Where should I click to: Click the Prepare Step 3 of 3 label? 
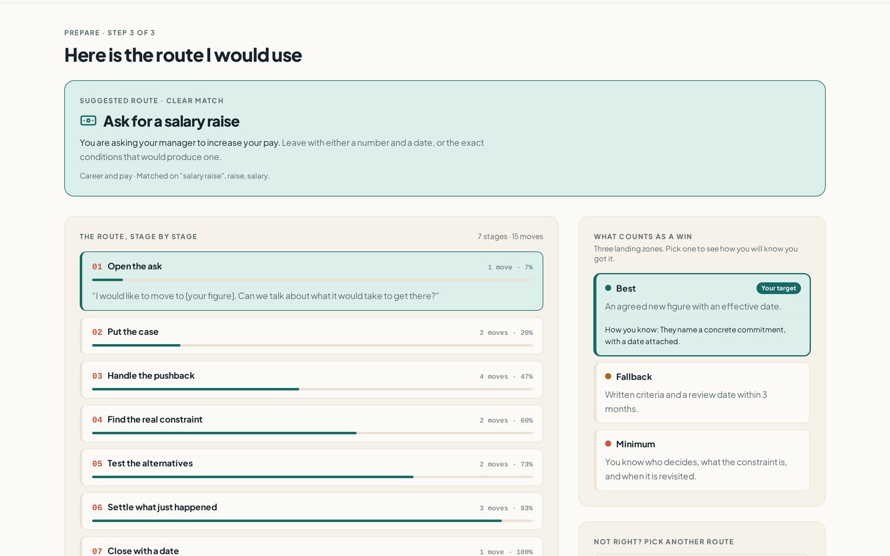click(x=109, y=33)
